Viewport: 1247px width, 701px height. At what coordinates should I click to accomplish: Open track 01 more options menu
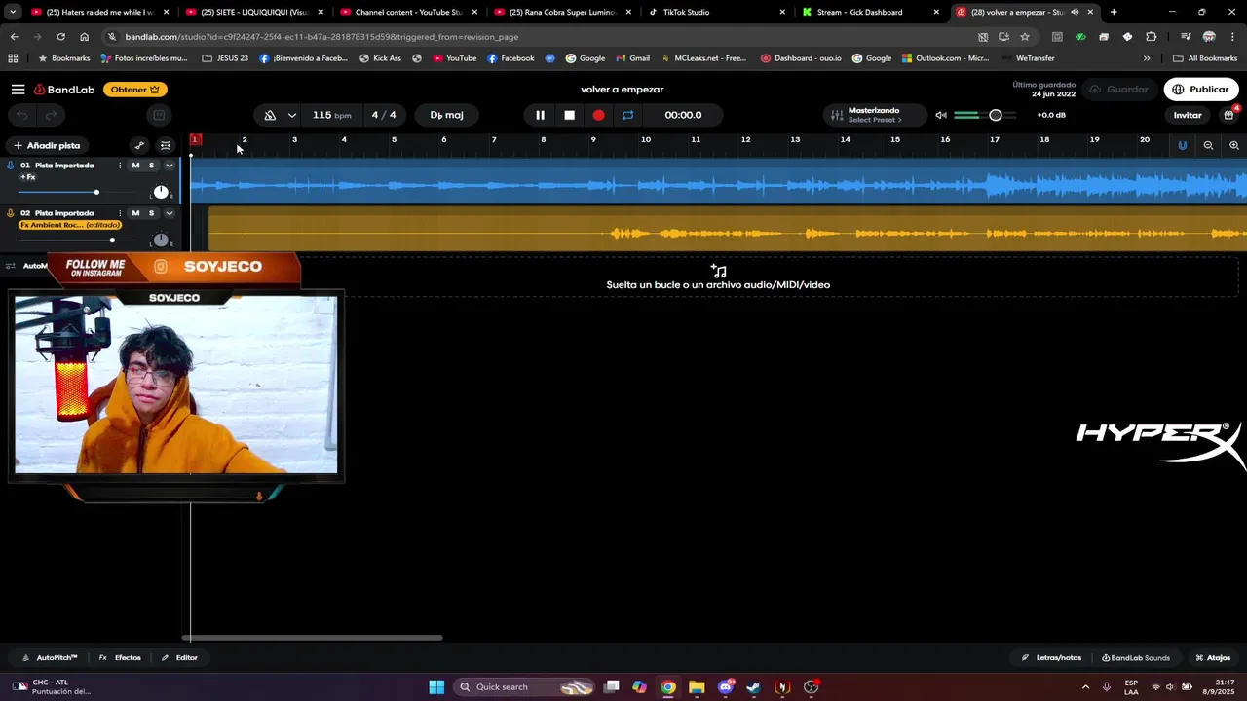coord(120,166)
